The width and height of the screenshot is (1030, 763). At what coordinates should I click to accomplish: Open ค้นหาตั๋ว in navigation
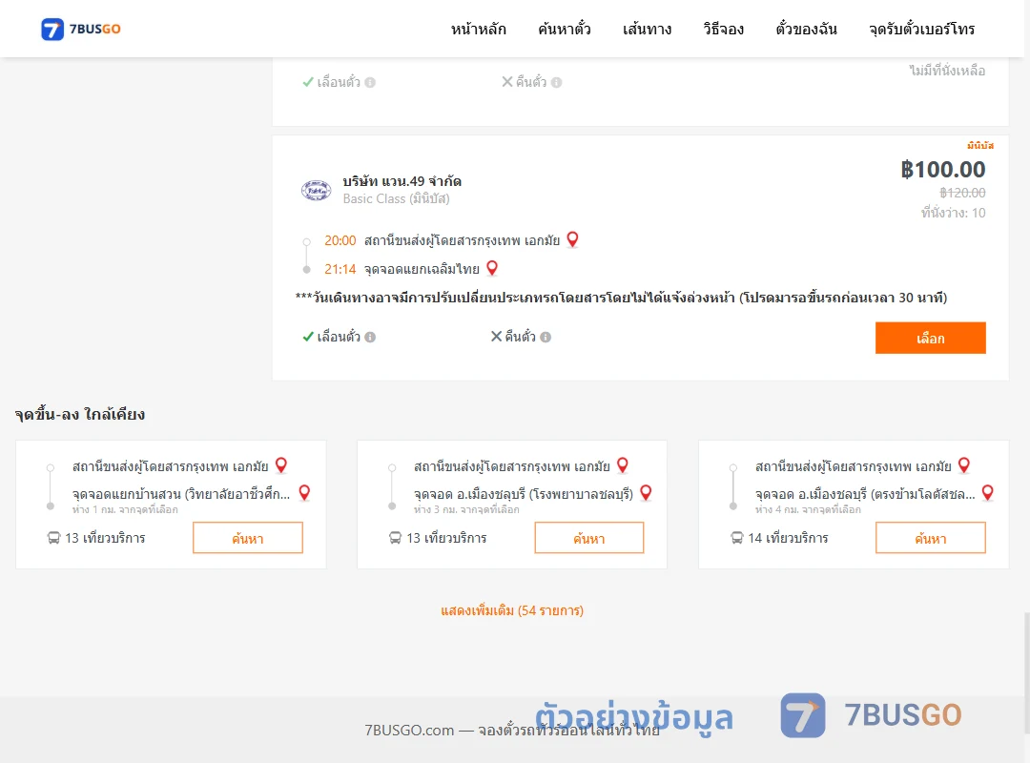pyautogui.click(x=565, y=29)
